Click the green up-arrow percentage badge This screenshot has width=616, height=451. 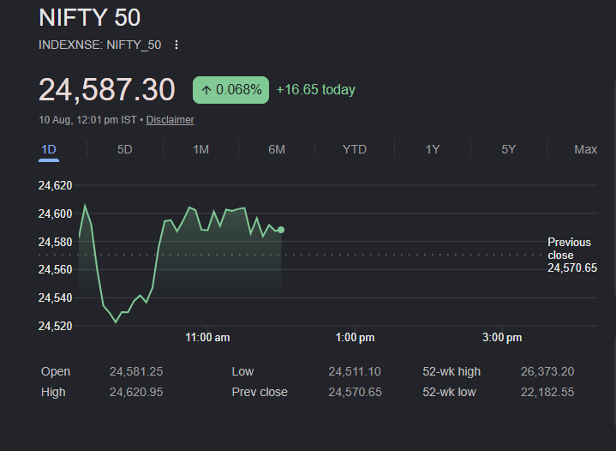pyautogui.click(x=230, y=90)
